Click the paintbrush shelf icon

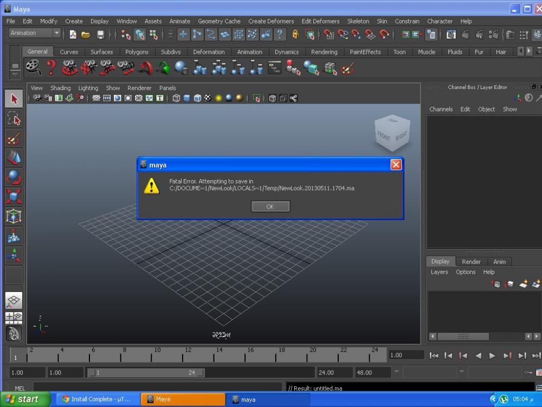(348, 68)
